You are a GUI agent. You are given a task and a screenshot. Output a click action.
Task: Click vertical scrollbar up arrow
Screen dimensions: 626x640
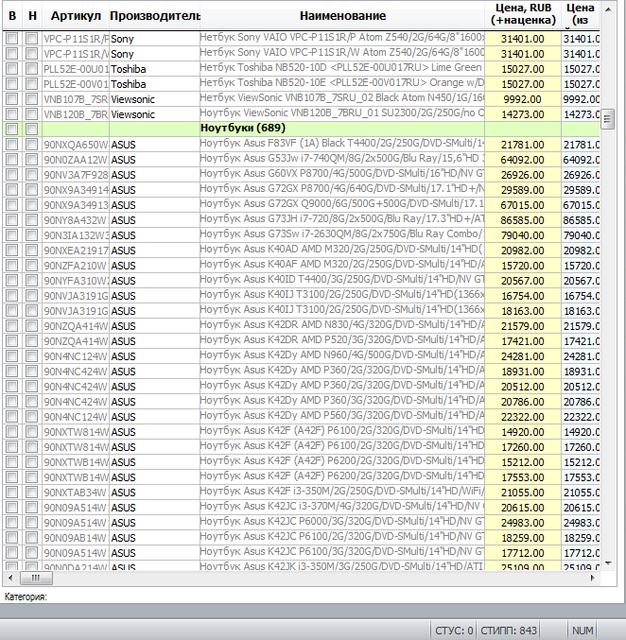[608, 9]
